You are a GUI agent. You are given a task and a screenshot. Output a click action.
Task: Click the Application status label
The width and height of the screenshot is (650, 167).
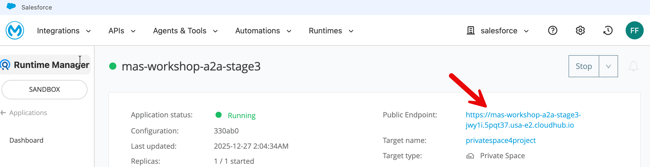click(162, 115)
